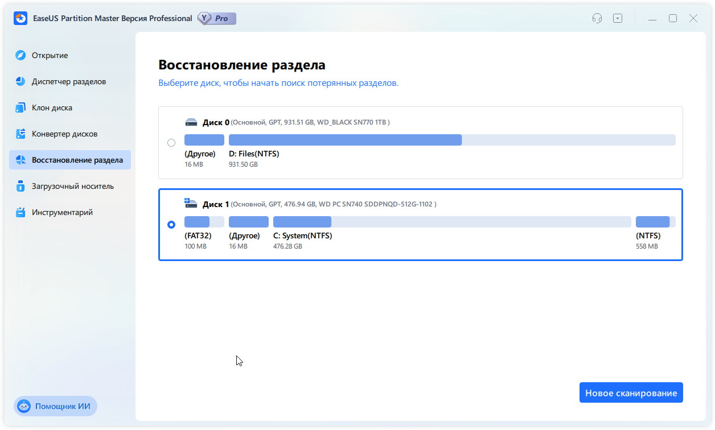
Task: Click the Помощник ИИ robot icon
Action: [24, 406]
